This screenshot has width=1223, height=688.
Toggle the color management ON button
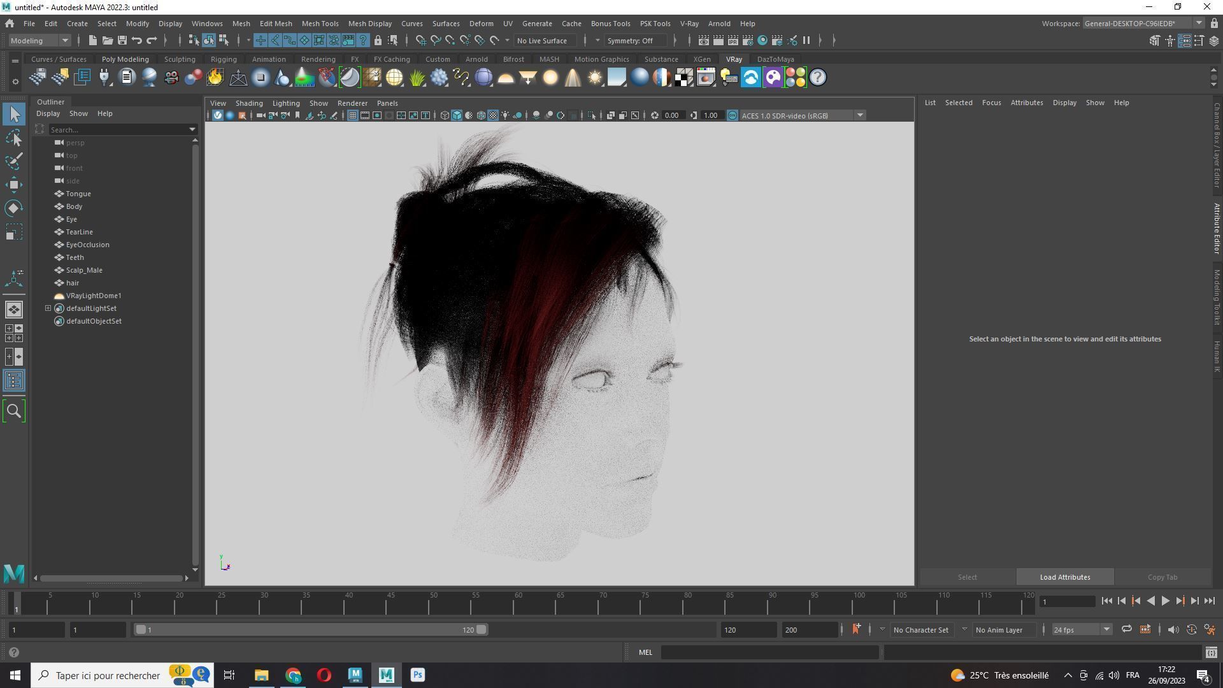(x=733, y=115)
